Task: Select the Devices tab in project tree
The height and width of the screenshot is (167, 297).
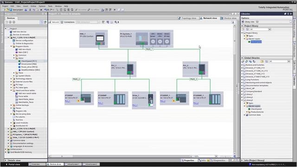Action: coord(11,18)
